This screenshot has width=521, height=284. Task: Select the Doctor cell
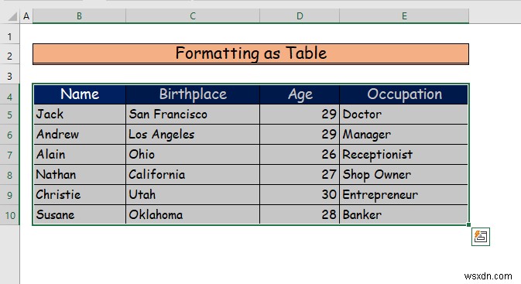pyautogui.click(x=403, y=115)
